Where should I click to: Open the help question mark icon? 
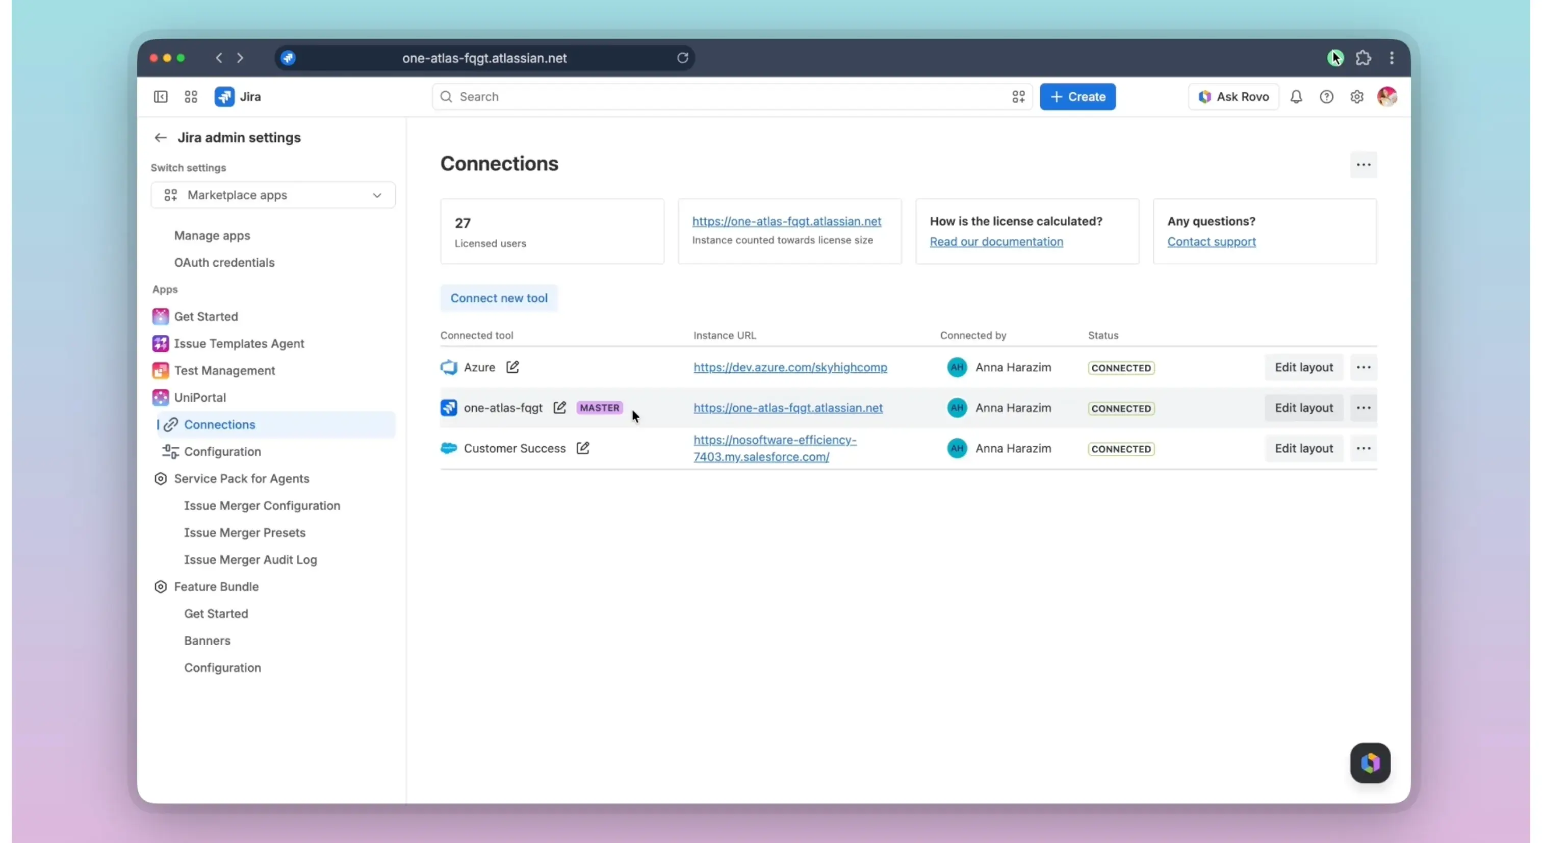[1326, 96]
